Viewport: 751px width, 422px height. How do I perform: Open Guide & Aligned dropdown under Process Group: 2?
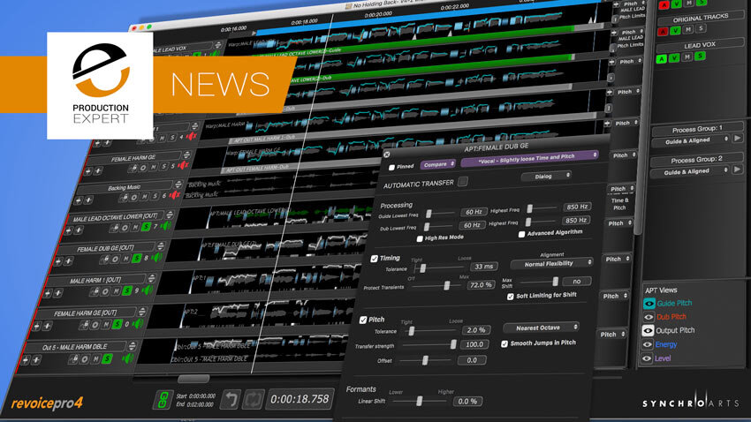(690, 171)
